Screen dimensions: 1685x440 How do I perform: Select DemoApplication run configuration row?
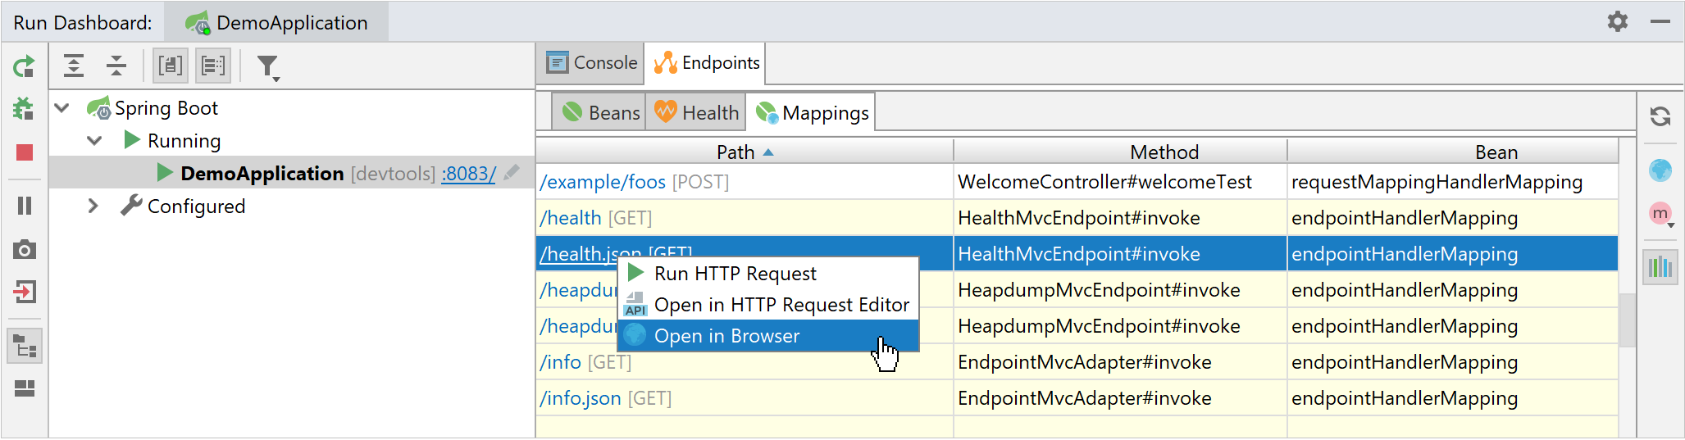pos(292,173)
